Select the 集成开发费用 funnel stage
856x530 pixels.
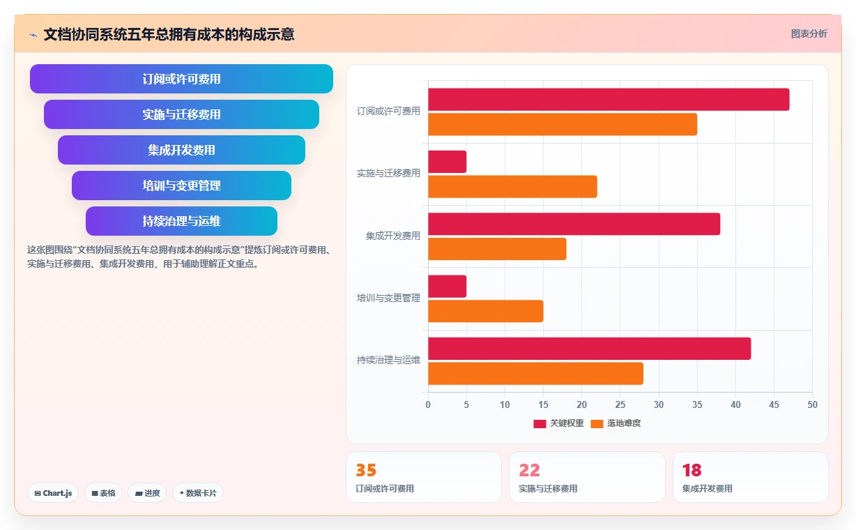(181, 150)
